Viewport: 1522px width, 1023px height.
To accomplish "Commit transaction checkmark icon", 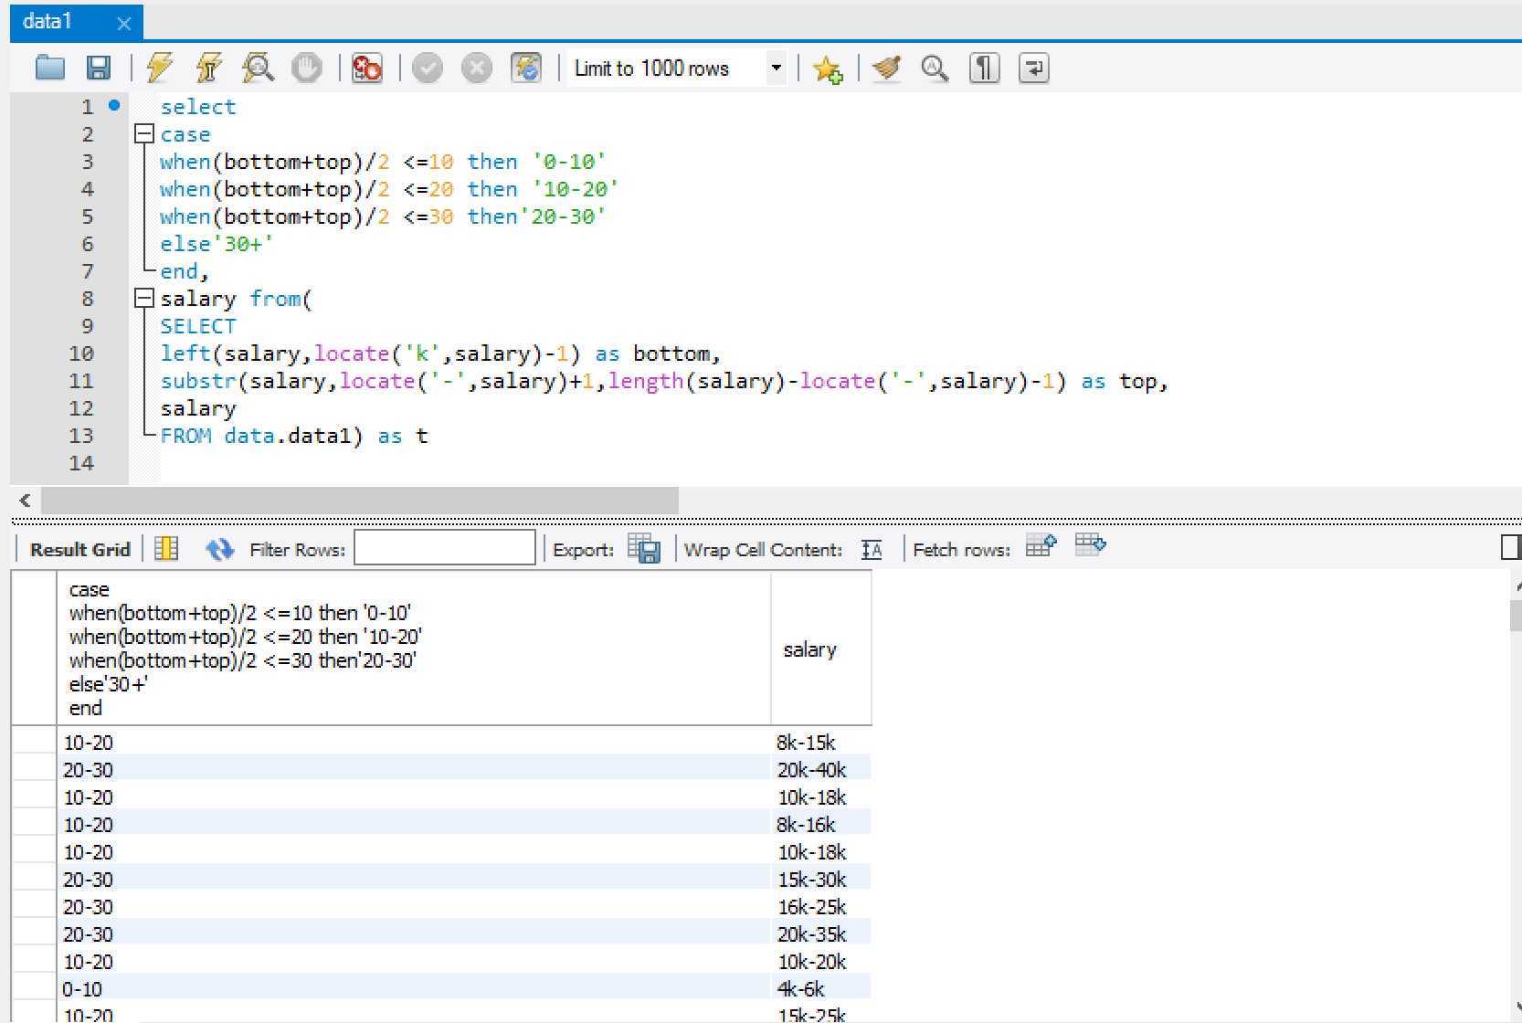I will pos(427,68).
